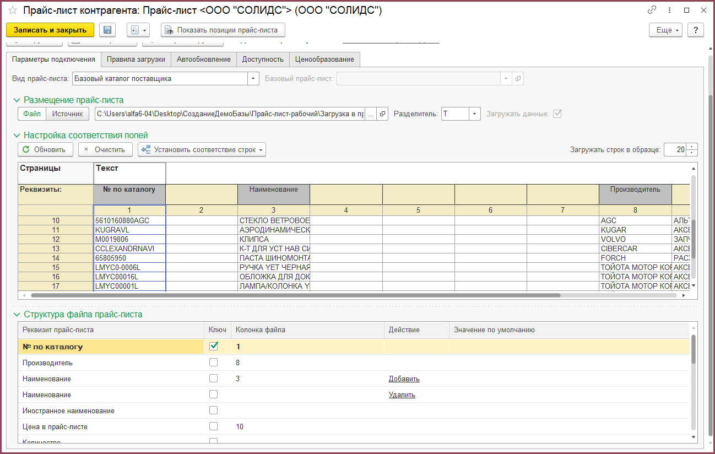Expand Разделитель dropdown
The width and height of the screenshot is (715, 454).
point(475,114)
